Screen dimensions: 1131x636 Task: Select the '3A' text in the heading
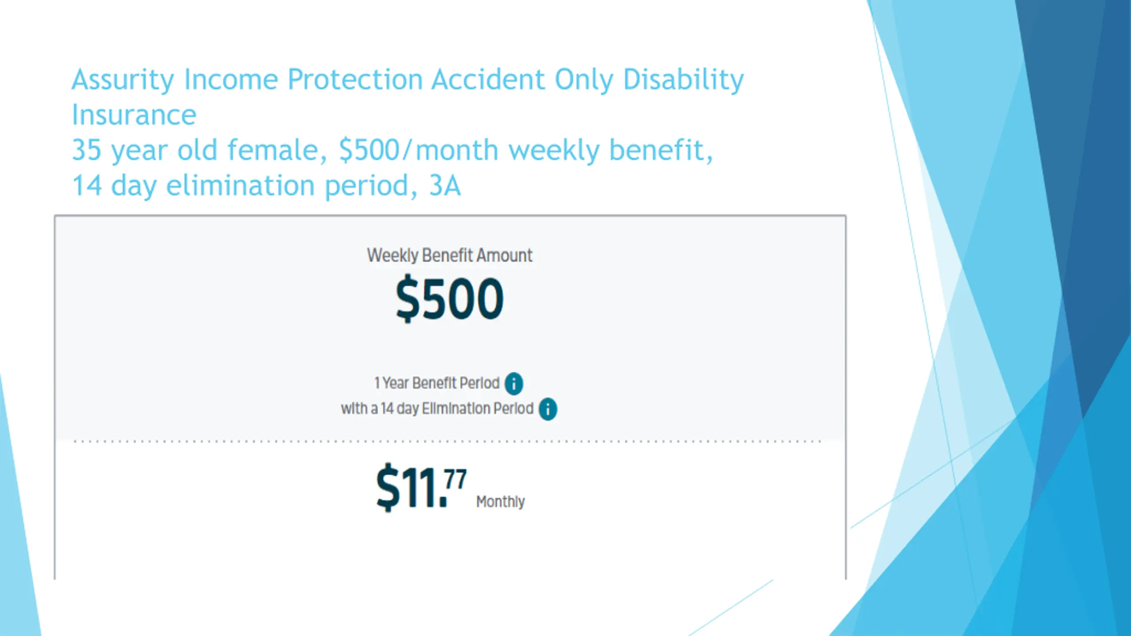click(445, 185)
